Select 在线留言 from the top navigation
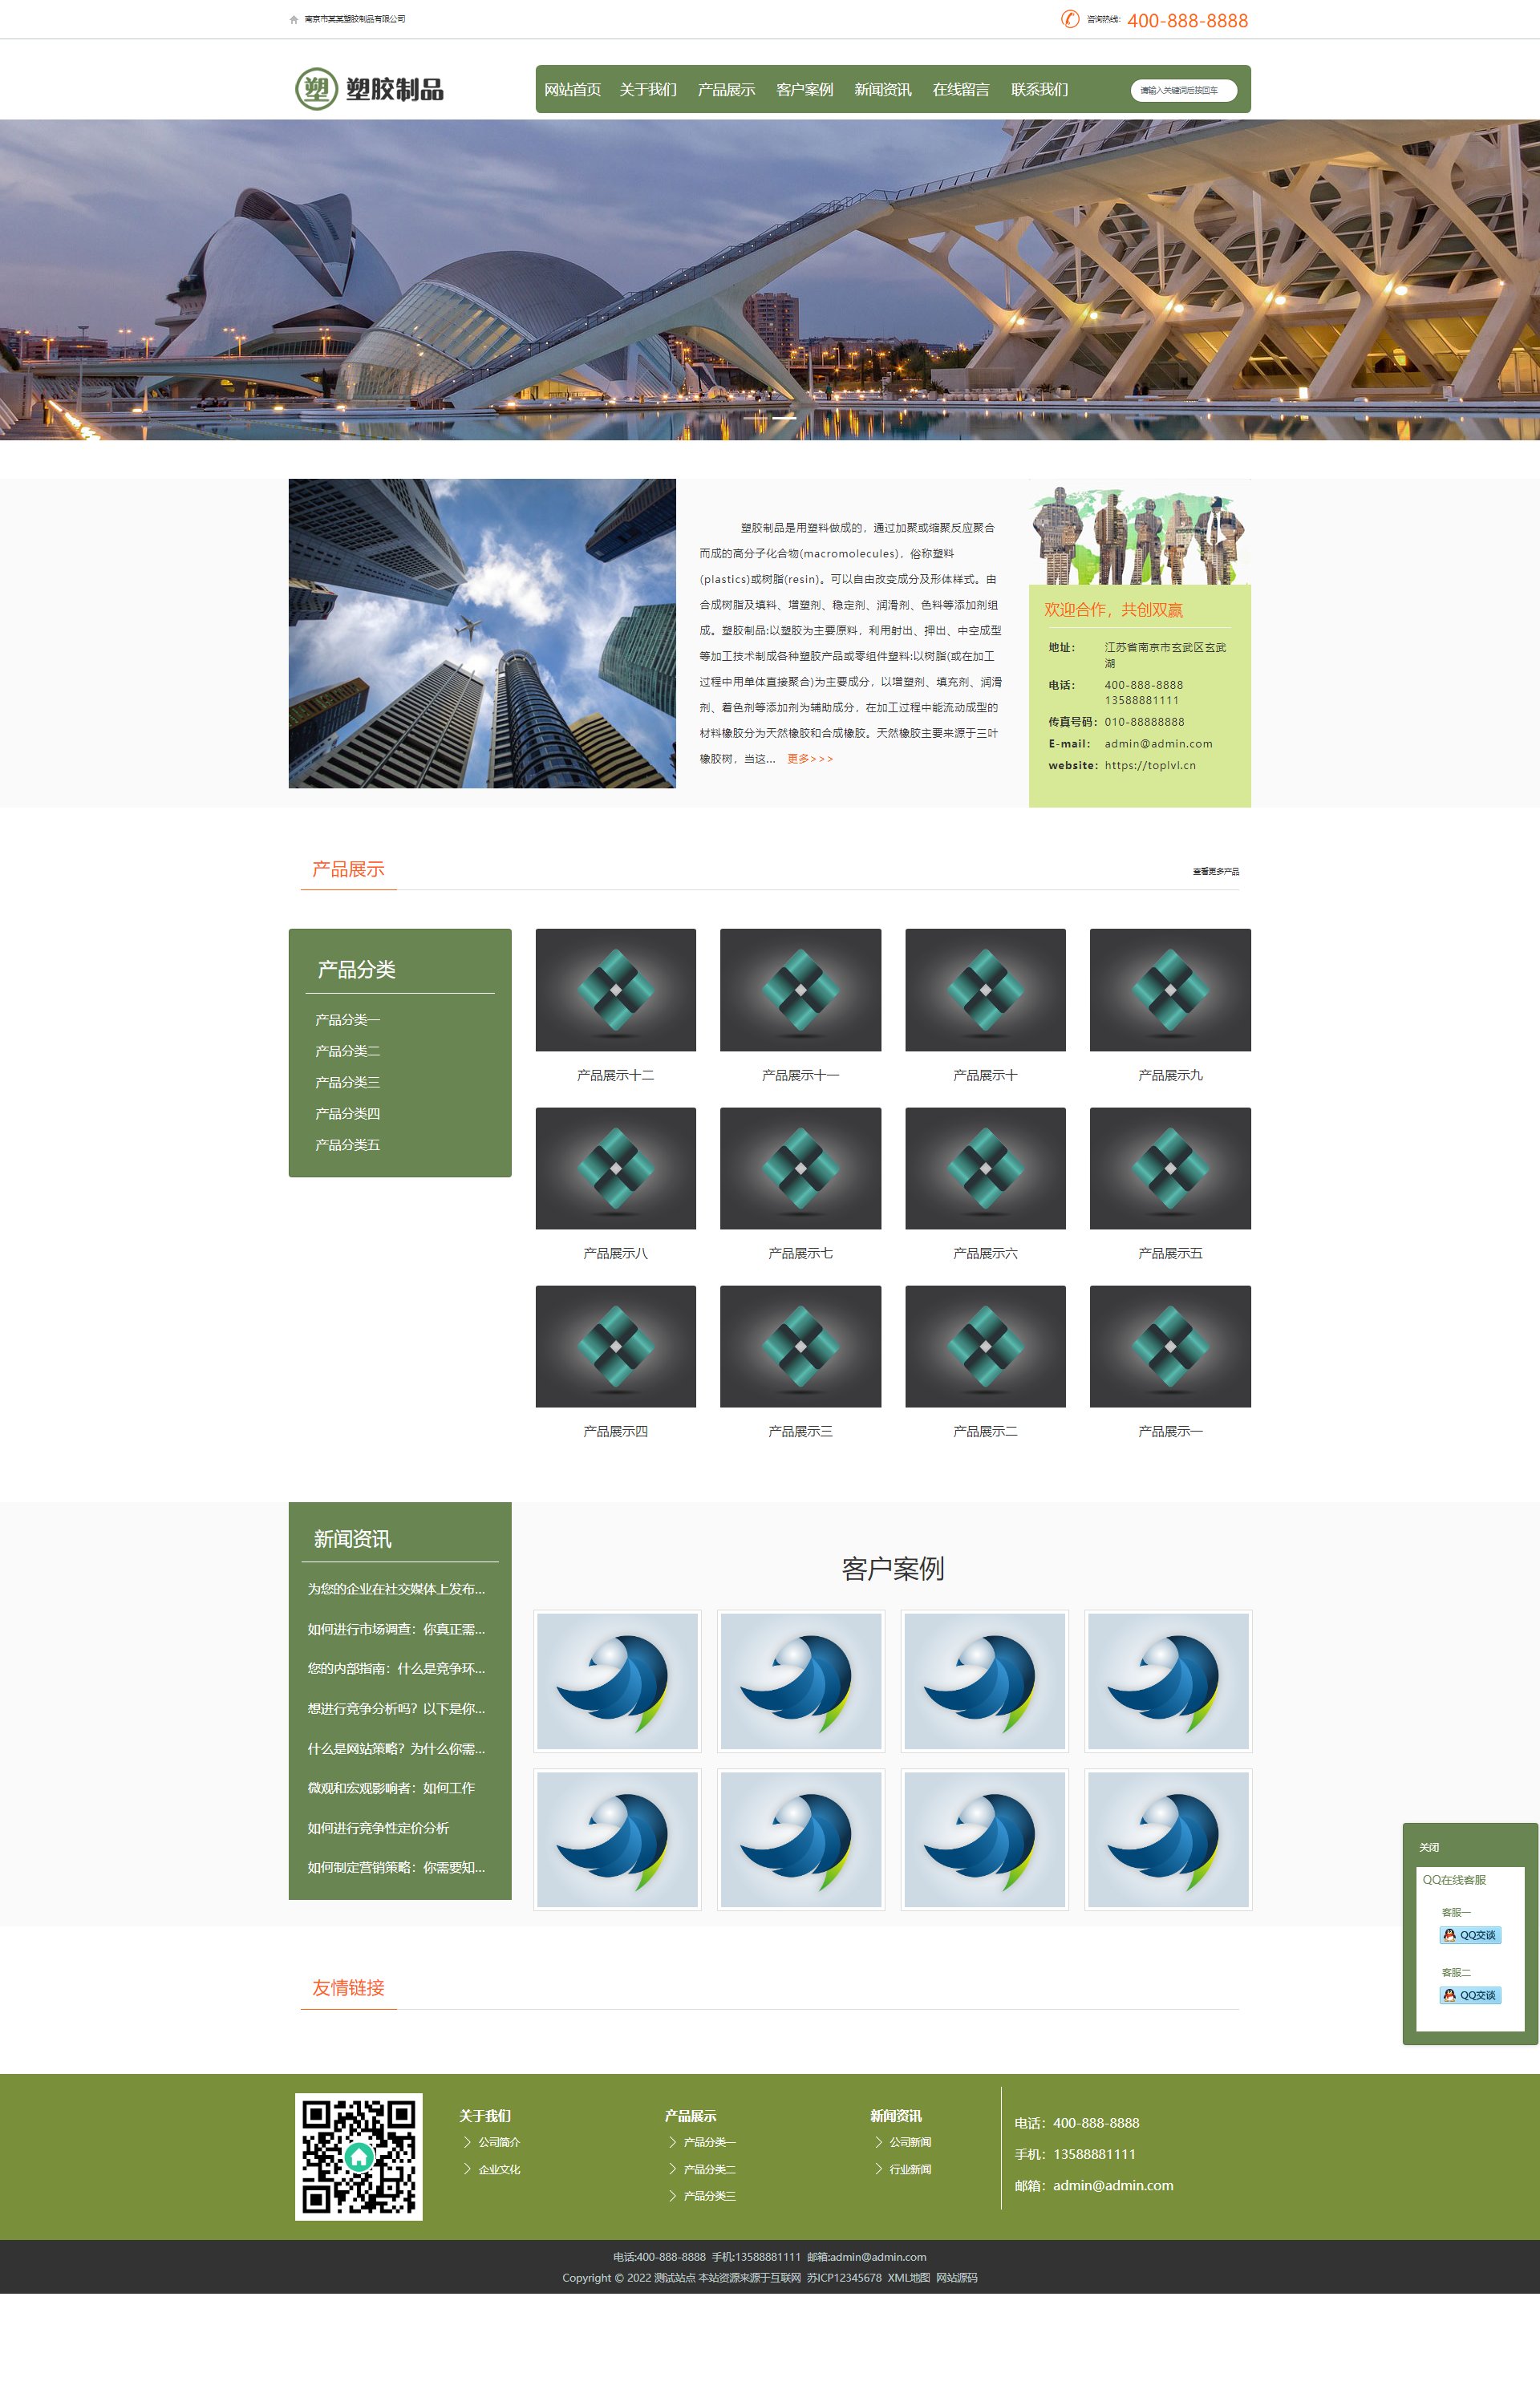Viewport: 1540px width, 2406px height. [x=960, y=90]
